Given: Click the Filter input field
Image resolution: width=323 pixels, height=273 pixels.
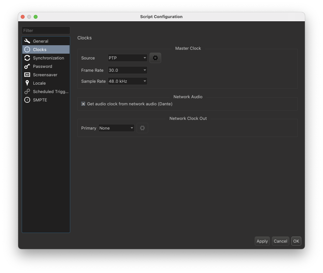Looking at the screenshot, I should pyautogui.click(x=46, y=30).
